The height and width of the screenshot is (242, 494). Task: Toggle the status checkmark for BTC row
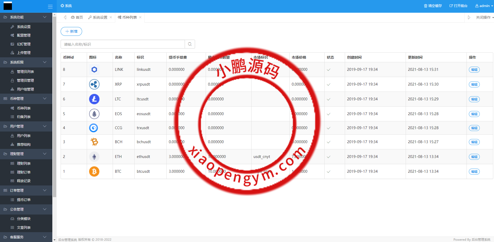(x=328, y=172)
